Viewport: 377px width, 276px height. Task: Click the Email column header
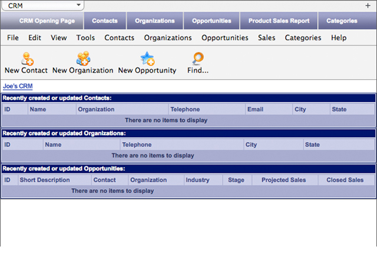pos(269,109)
